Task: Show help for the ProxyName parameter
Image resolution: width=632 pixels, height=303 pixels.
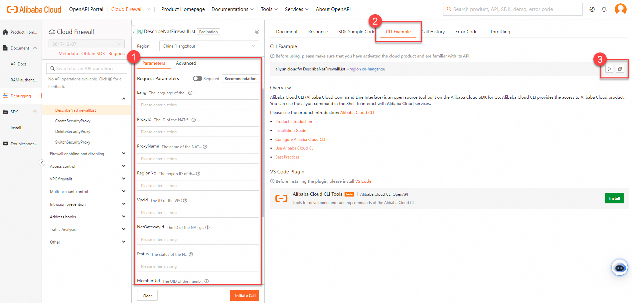Action: tap(205, 147)
